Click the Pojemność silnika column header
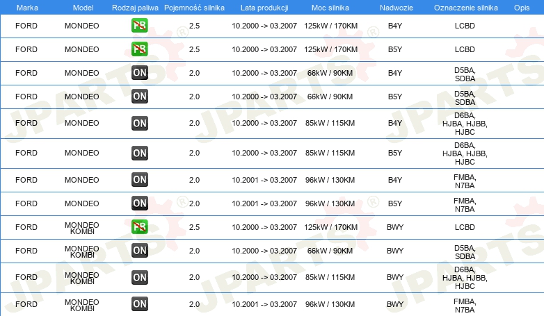 coord(194,8)
